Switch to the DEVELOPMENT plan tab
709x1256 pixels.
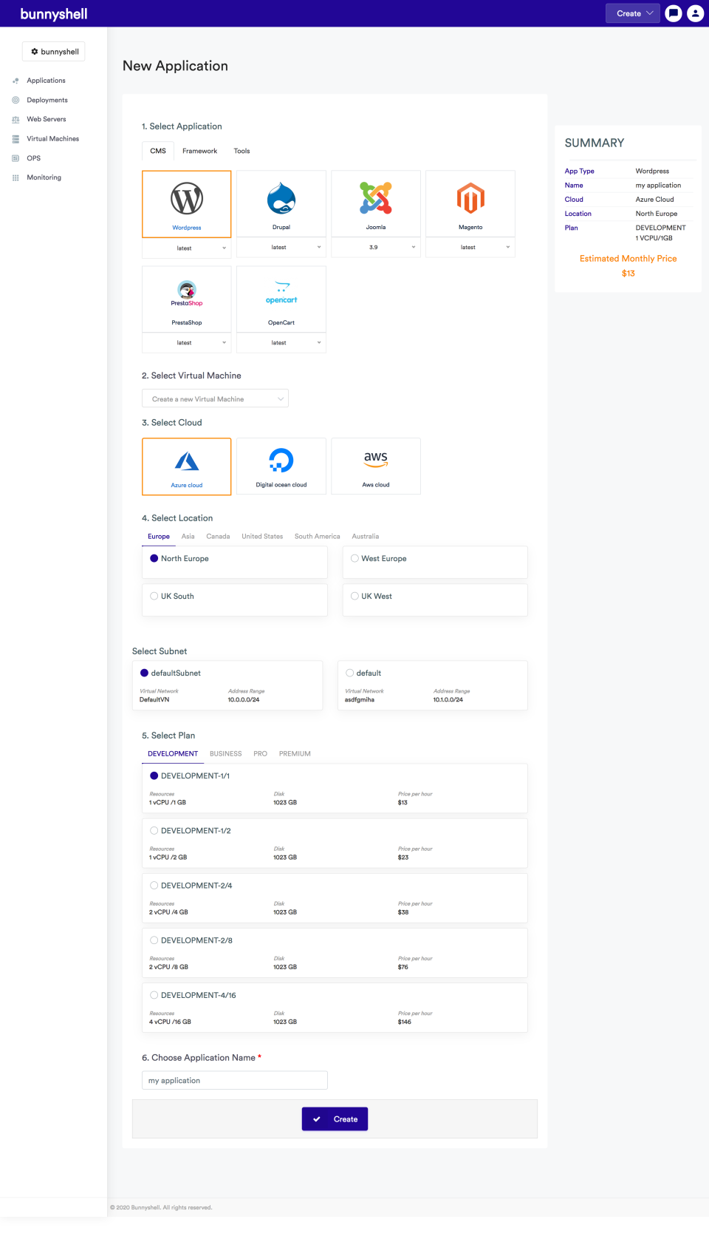(x=173, y=754)
